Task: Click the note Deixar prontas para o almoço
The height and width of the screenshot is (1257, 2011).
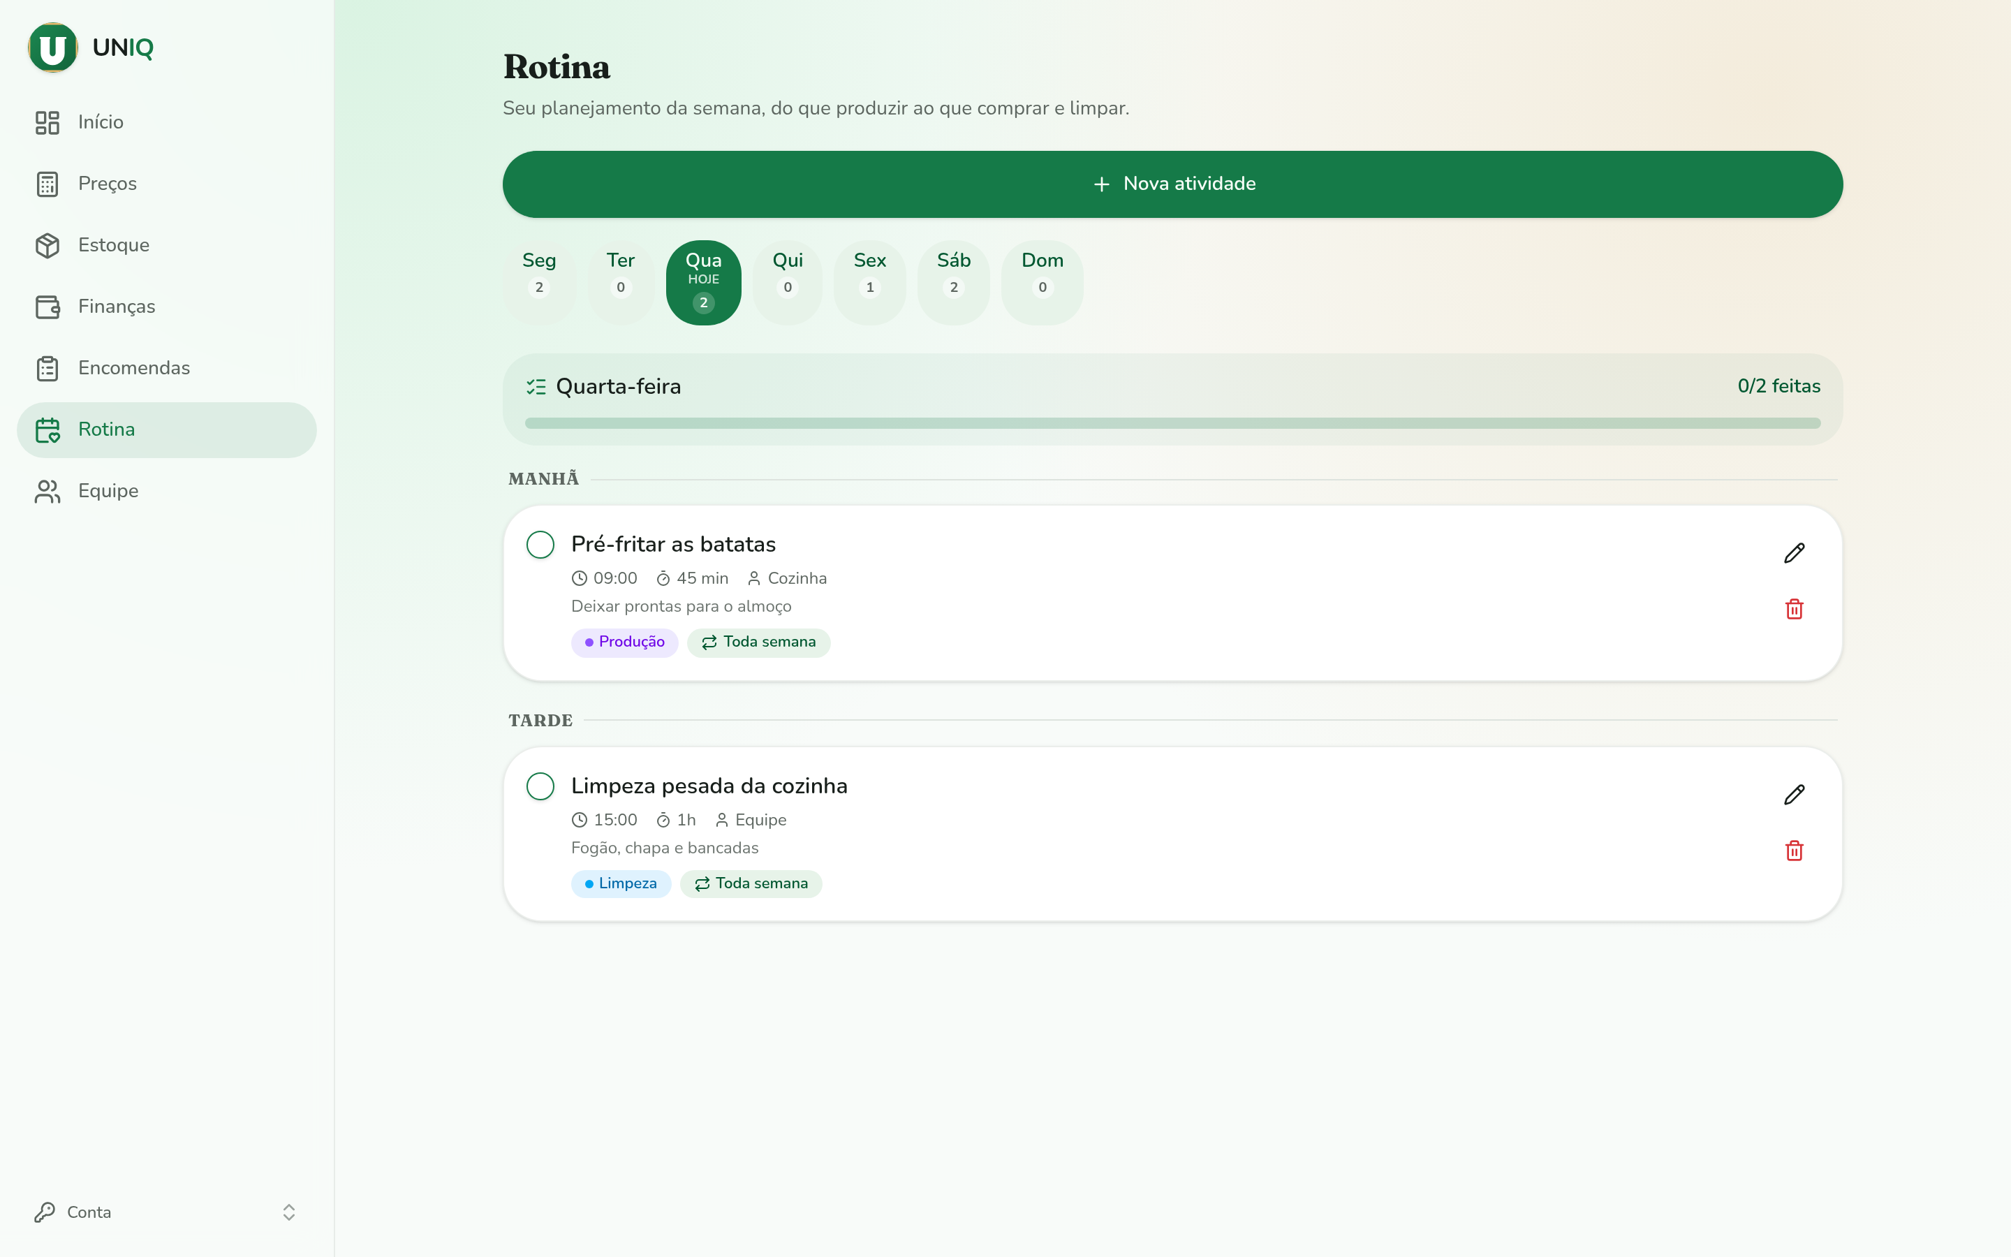Action: click(681, 607)
